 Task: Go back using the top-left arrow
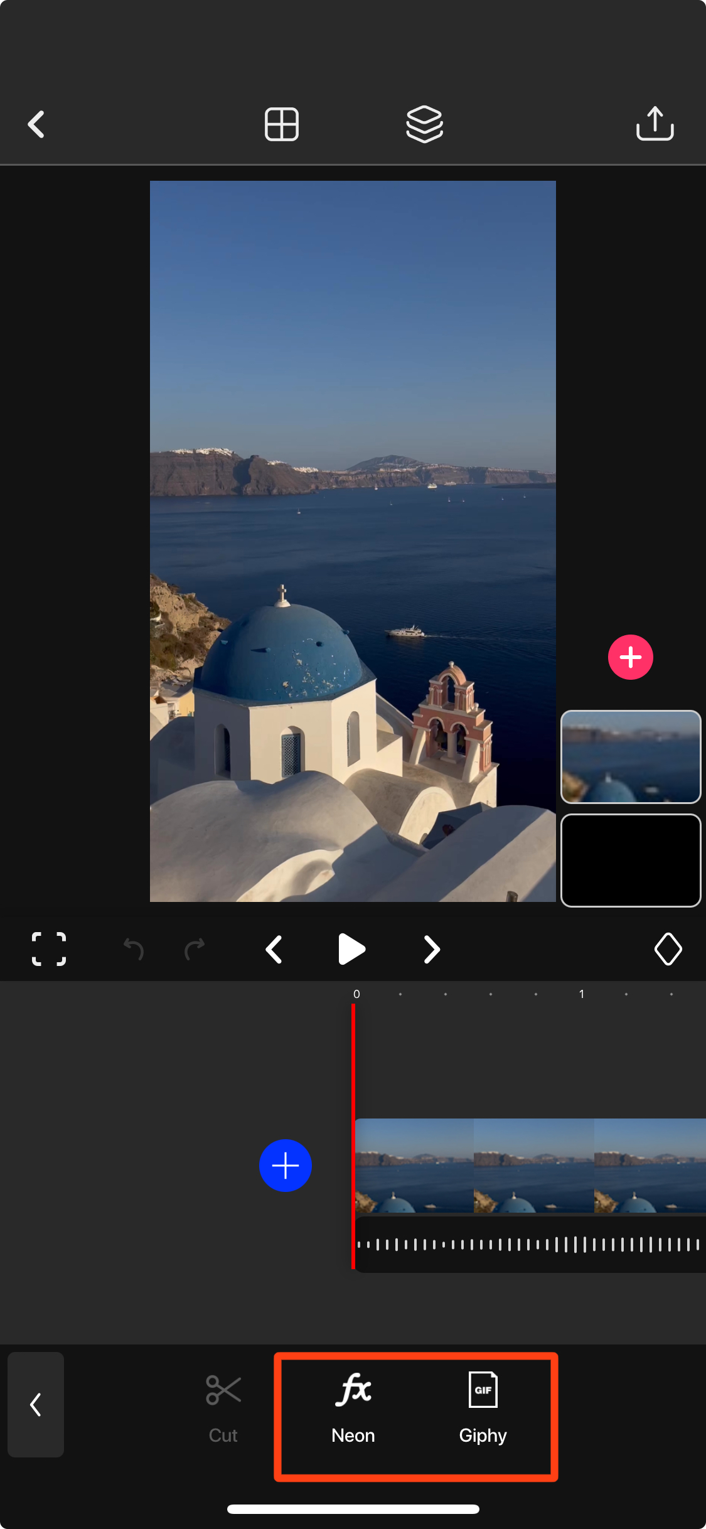[x=36, y=124]
